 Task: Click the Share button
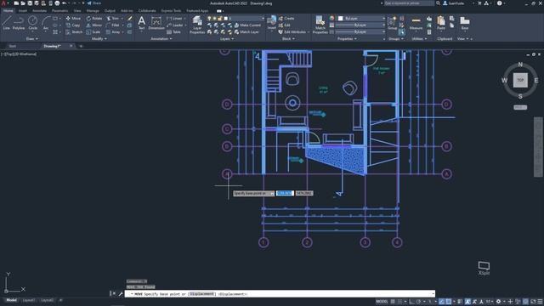coord(94,3)
